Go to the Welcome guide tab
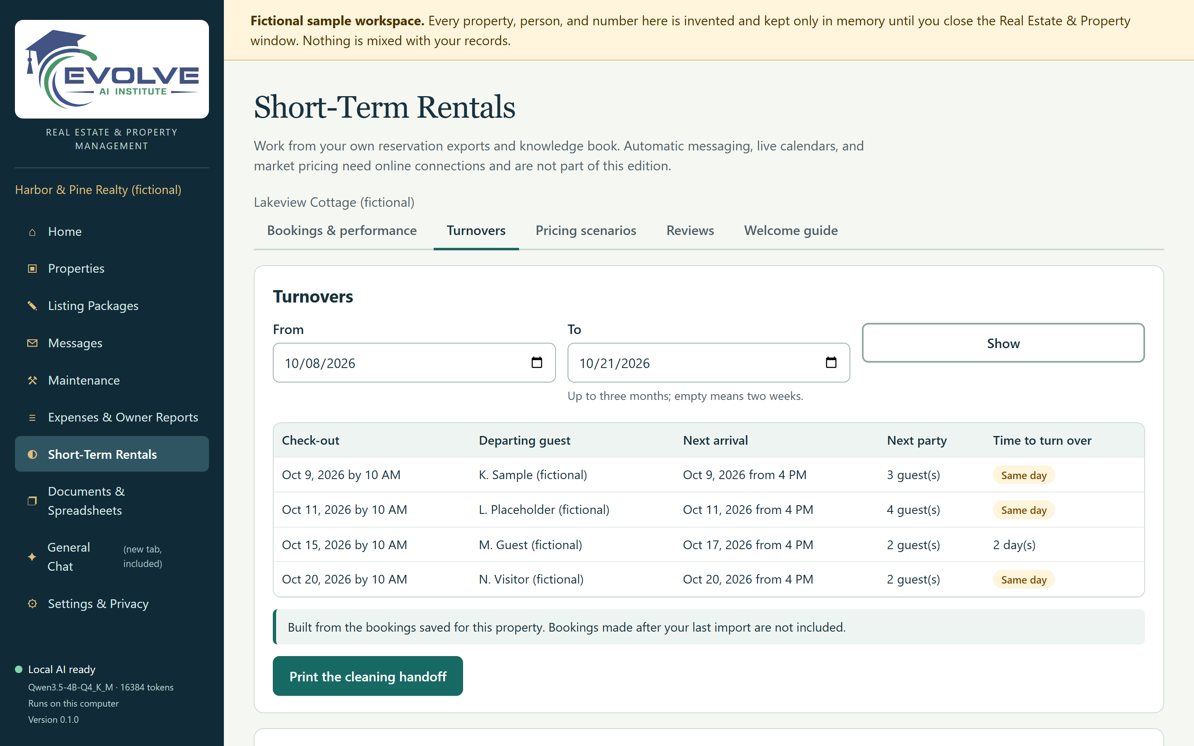Screen dimensions: 1194x746 click(791, 230)
